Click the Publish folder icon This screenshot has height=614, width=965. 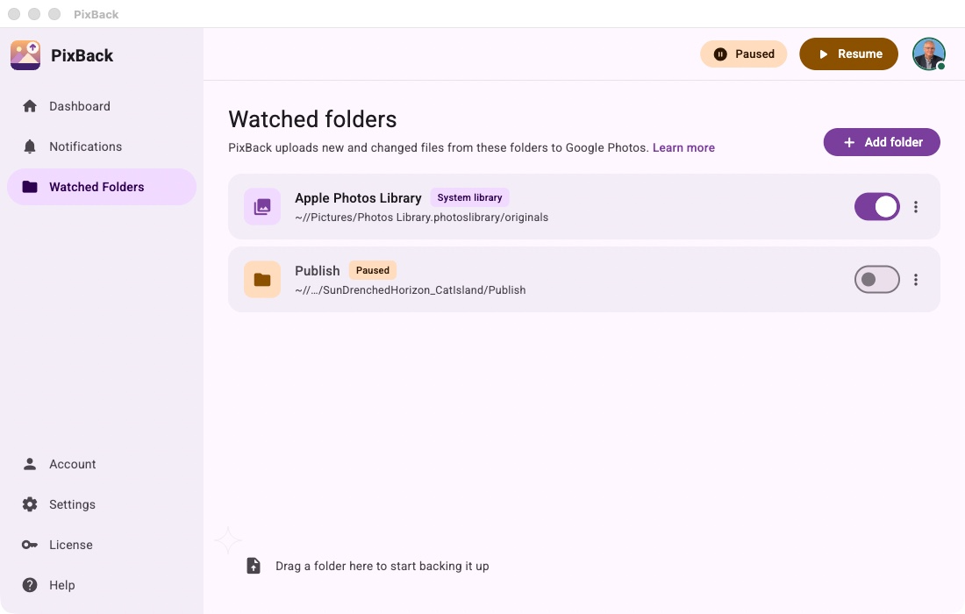tap(262, 279)
